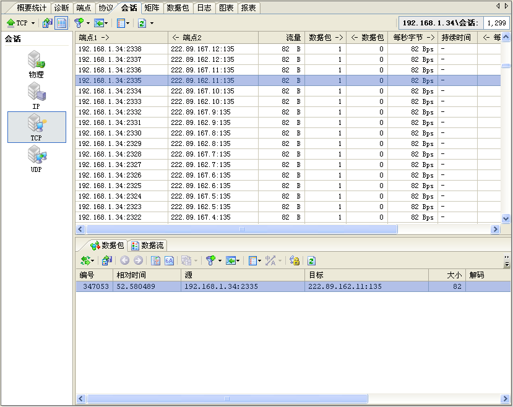Open the 日志 tab

[204, 8]
